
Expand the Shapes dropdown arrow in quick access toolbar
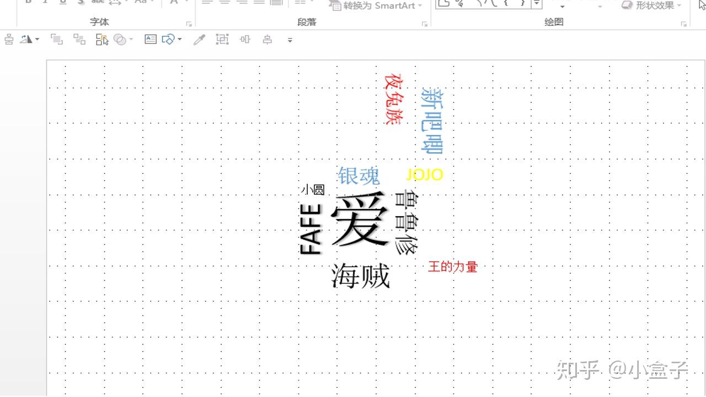pyautogui.click(x=179, y=40)
